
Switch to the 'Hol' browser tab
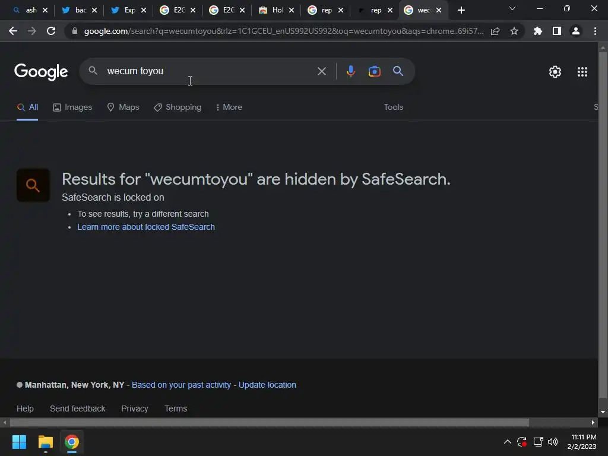271,10
